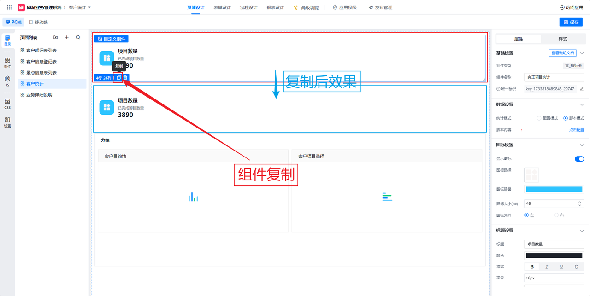Image resolution: width=590 pixels, height=296 pixels.
Task: Open the 组件 sidebar panel
Action: click(7, 63)
